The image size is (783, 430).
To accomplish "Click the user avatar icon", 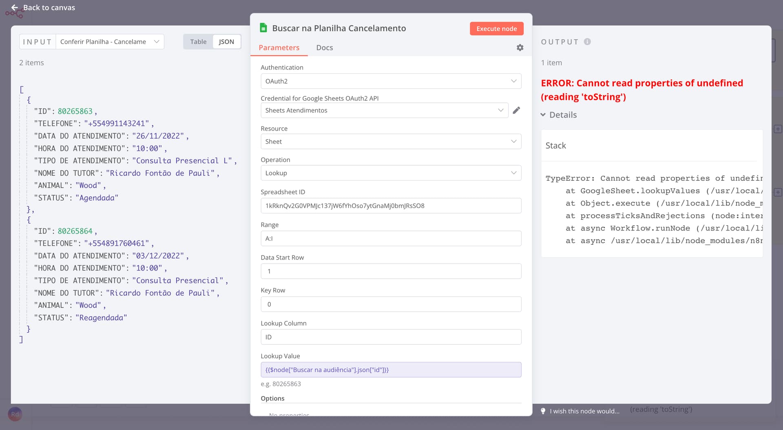I will [x=15, y=414].
